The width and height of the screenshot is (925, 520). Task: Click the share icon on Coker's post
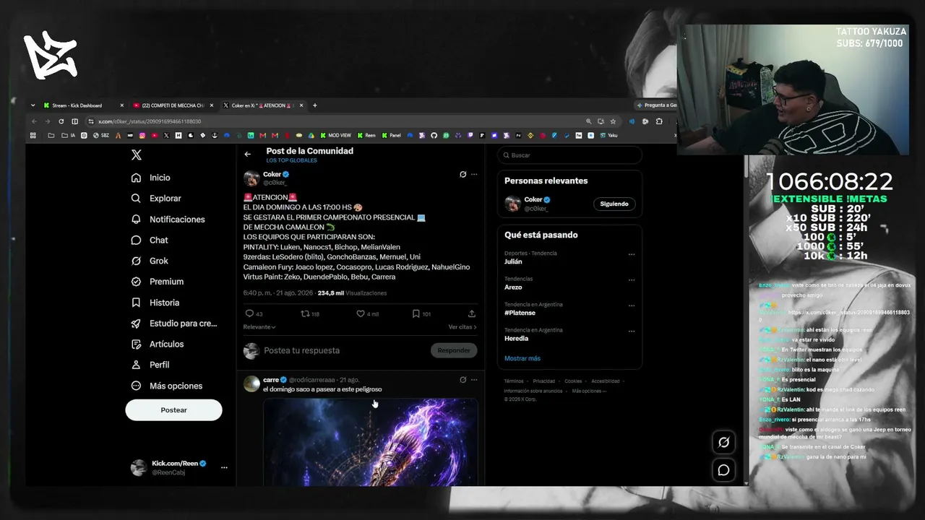pos(472,313)
